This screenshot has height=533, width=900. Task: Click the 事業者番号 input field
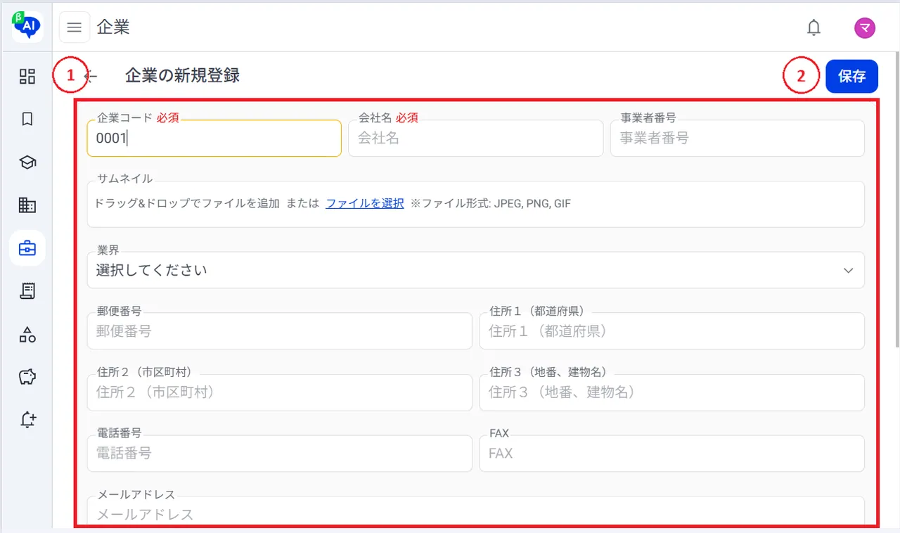pyautogui.click(x=738, y=138)
